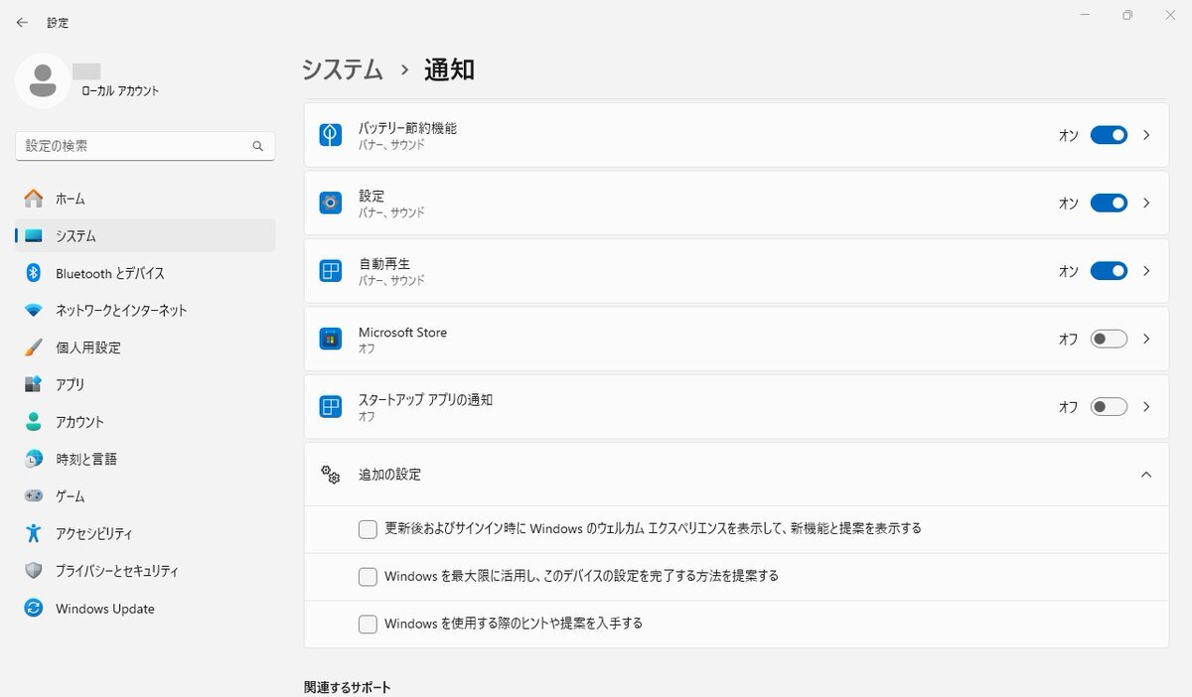This screenshot has width=1192, height=697.
Task: Click the search magnifier icon
Action: (x=257, y=146)
